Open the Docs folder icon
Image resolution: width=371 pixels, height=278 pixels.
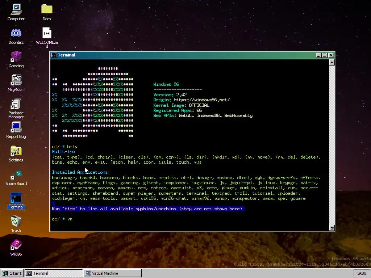47,12
